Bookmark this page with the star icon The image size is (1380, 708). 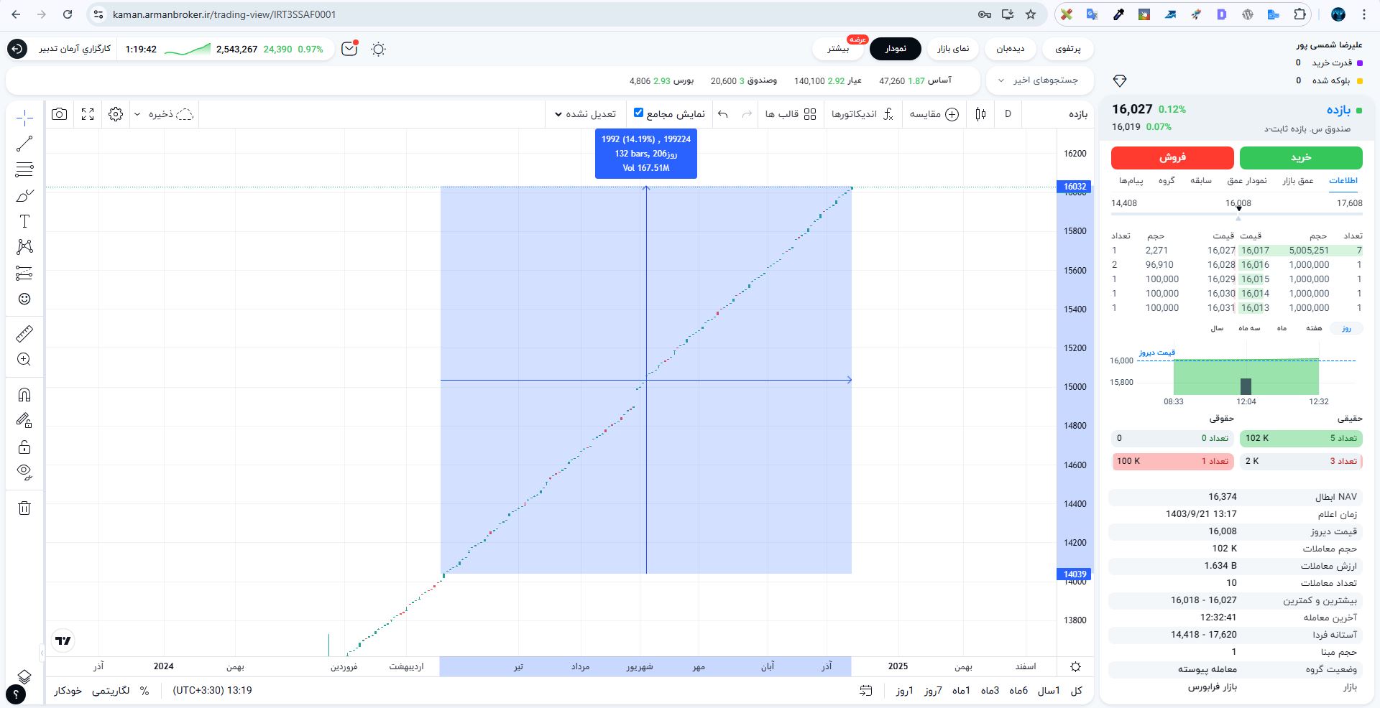tap(1031, 14)
